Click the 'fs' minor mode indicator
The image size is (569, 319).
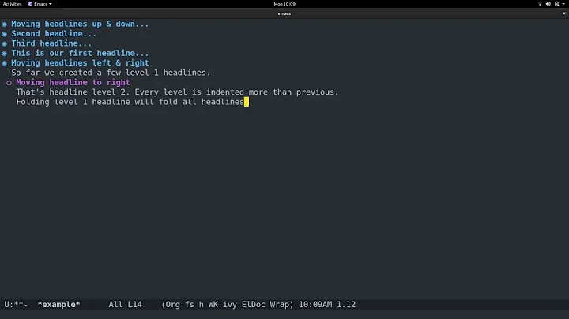(x=190, y=305)
